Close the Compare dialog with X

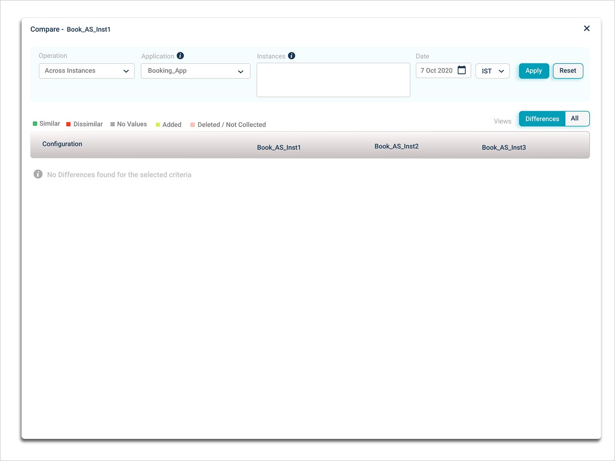pyautogui.click(x=587, y=28)
